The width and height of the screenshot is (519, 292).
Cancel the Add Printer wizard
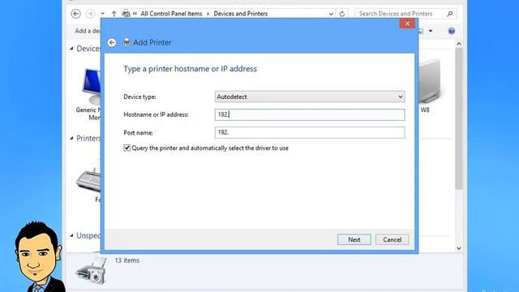click(392, 239)
